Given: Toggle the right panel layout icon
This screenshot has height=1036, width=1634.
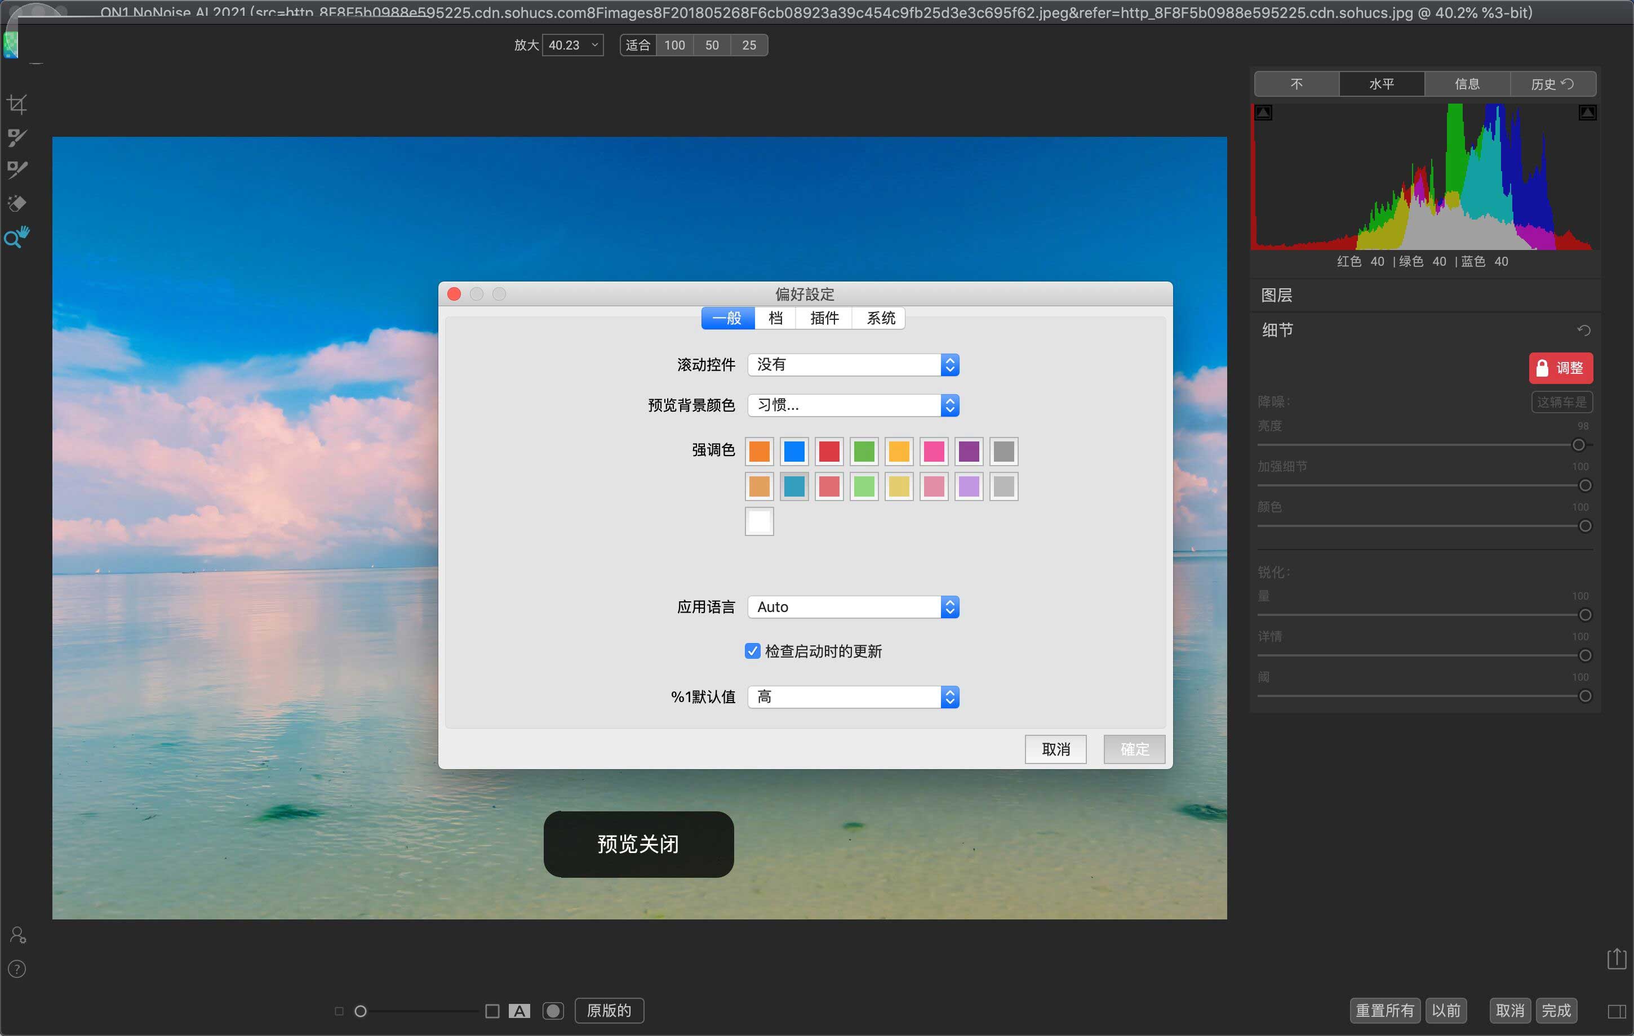Looking at the screenshot, I should 1617,1011.
